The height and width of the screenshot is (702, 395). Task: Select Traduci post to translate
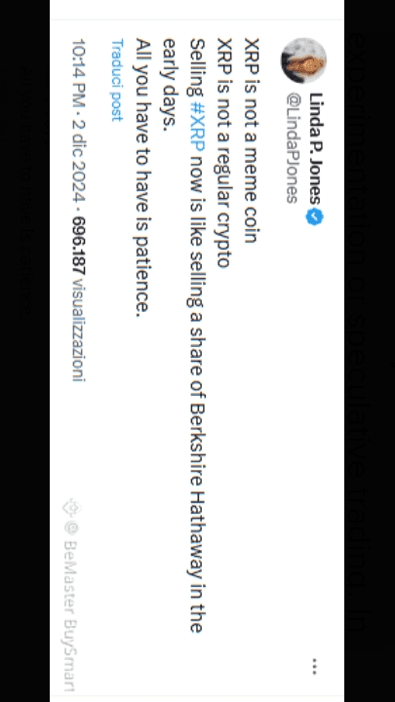pyautogui.click(x=117, y=80)
